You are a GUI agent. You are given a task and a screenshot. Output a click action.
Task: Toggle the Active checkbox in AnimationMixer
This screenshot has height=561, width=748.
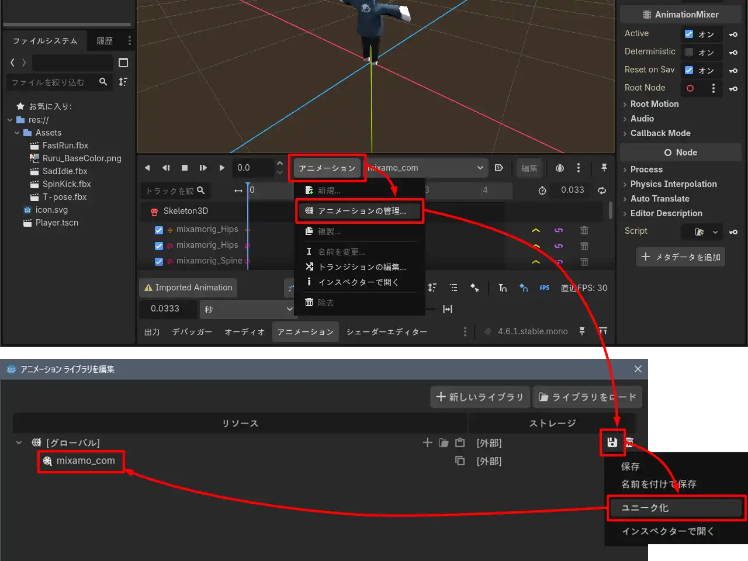click(689, 34)
